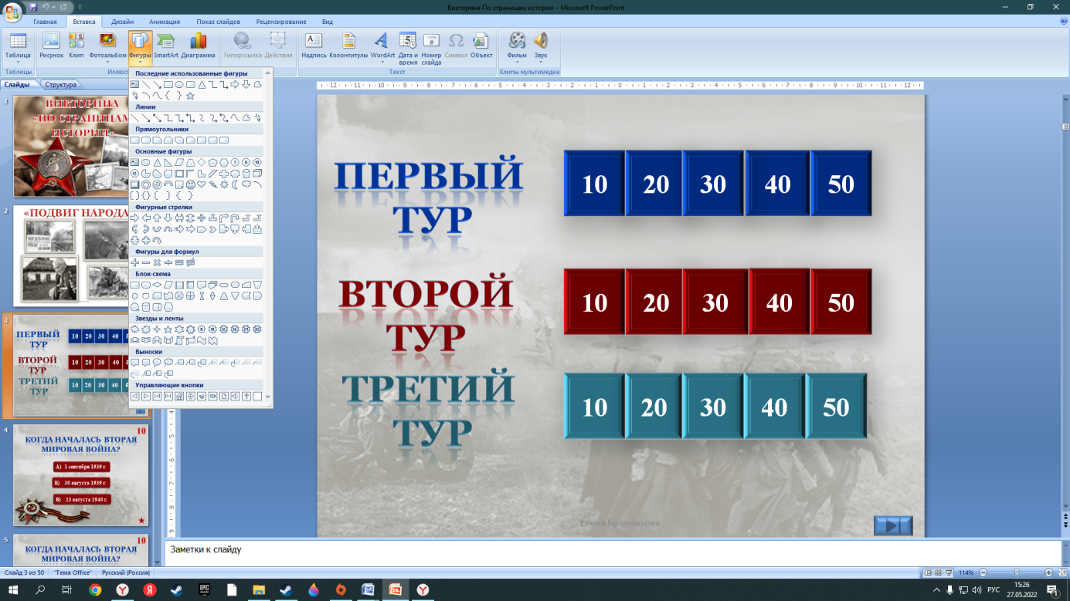Pick the quad arrow in Фигурные стрелки

(x=202, y=218)
